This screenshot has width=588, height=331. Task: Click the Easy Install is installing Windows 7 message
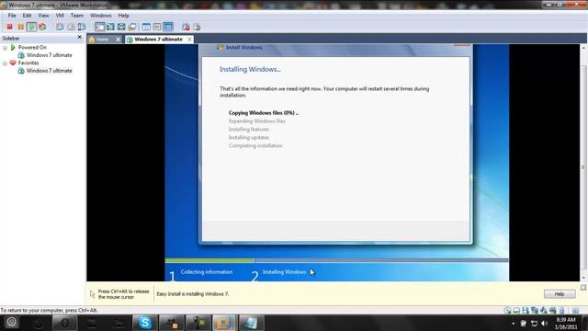pyautogui.click(x=193, y=294)
